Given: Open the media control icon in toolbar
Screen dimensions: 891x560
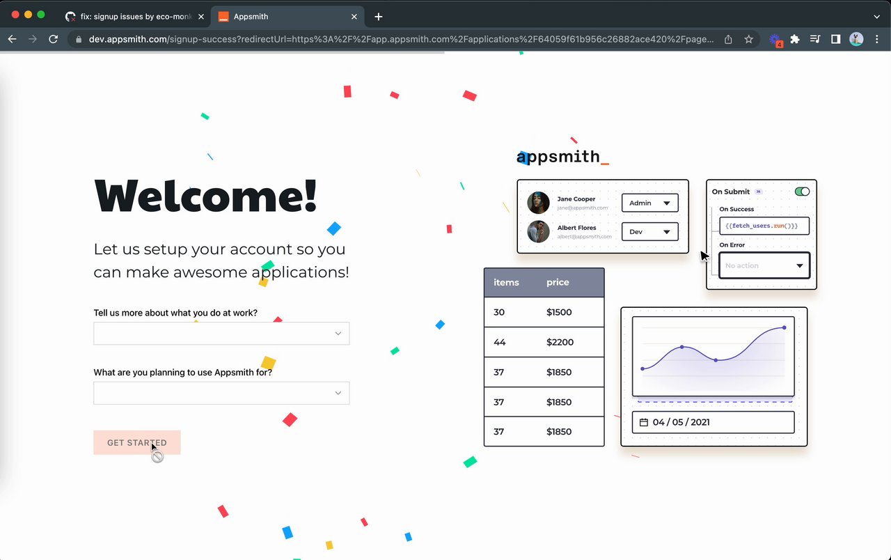Looking at the screenshot, I should coord(815,40).
